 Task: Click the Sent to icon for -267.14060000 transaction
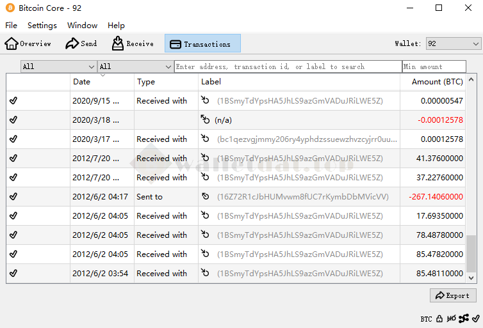(x=206, y=197)
